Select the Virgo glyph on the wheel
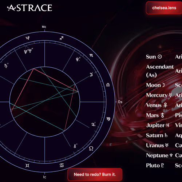Screen dimensions: 182x182 click(108, 119)
